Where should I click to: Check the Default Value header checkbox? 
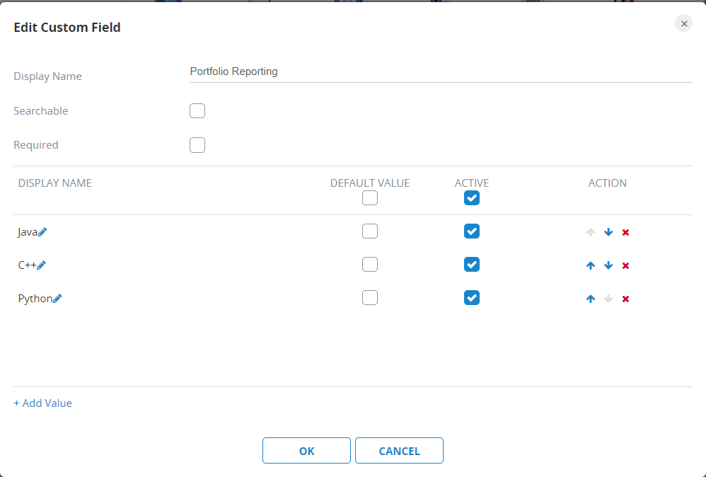coord(370,198)
